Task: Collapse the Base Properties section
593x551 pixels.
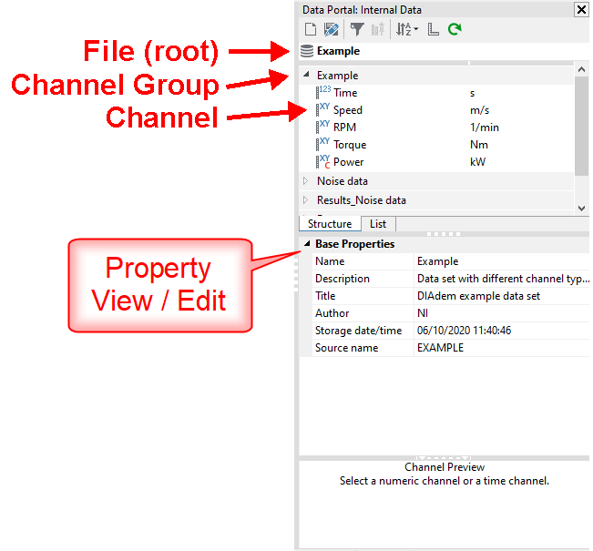Action: (x=306, y=244)
